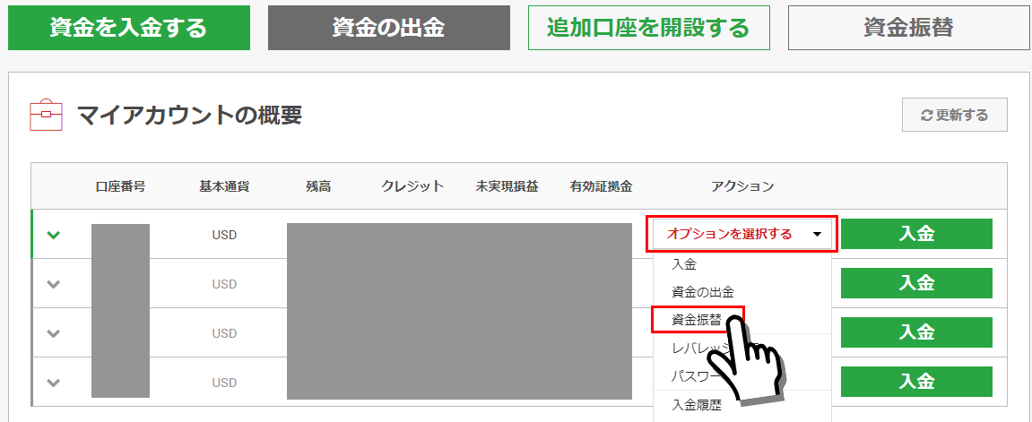Click 追加口座を開設する to open additional account
1032x422 pixels.
[x=648, y=27]
